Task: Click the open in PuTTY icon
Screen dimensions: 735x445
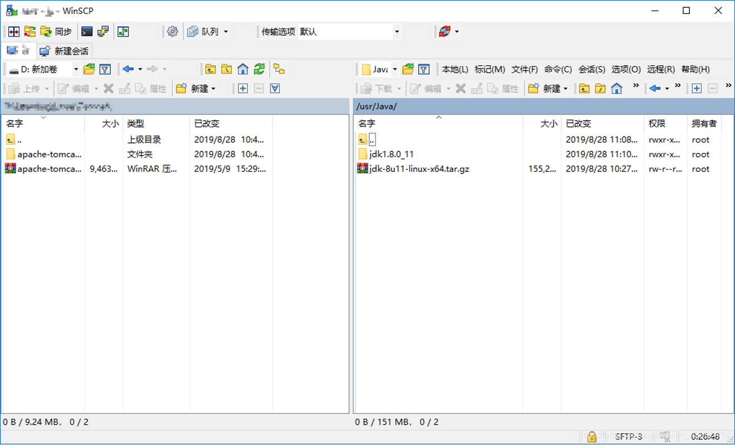Action: pos(103,32)
